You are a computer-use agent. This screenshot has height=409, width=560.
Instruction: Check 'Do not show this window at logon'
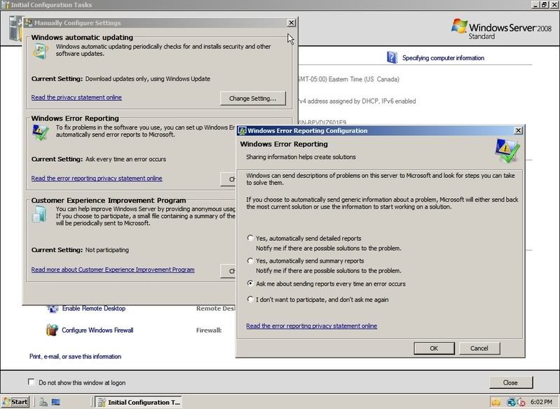coord(32,382)
